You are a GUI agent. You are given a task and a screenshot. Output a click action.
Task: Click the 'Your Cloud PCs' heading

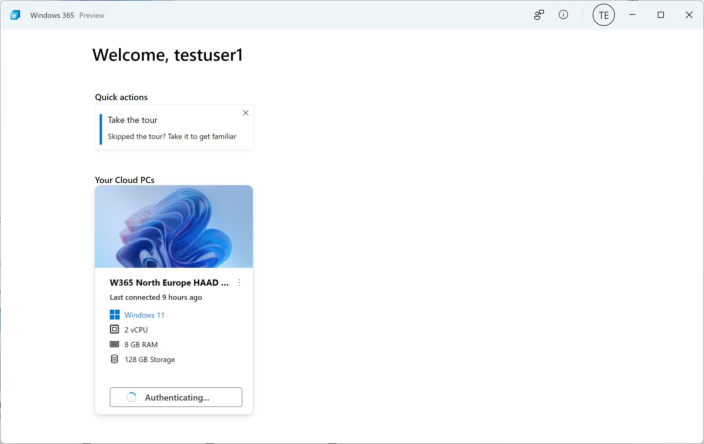pyautogui.click(x=125, y=180)
